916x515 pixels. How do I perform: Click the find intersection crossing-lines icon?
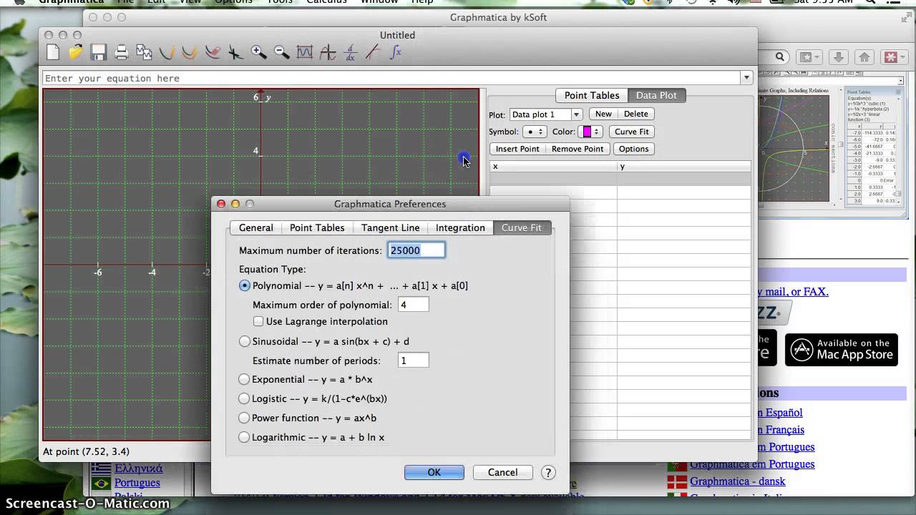[x=235, y=52]
